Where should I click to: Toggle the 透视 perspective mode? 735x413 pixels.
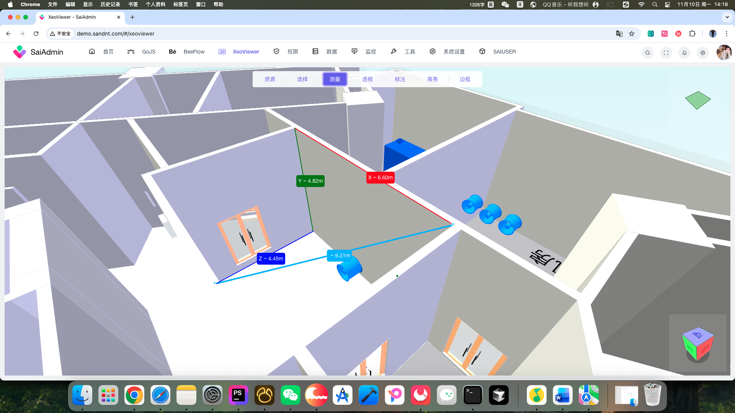367,79
